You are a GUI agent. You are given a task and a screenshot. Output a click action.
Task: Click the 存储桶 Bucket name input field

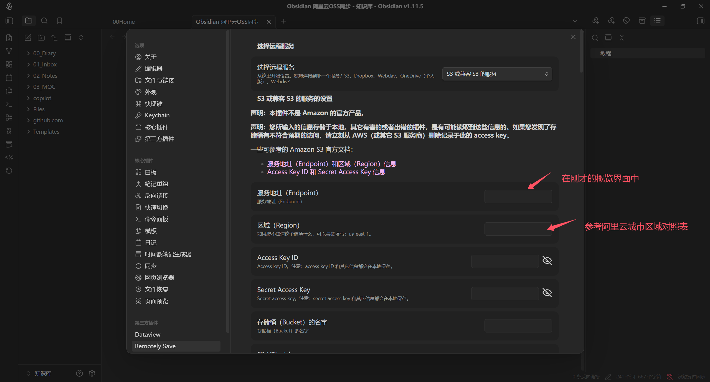click(x=518, y=326)
